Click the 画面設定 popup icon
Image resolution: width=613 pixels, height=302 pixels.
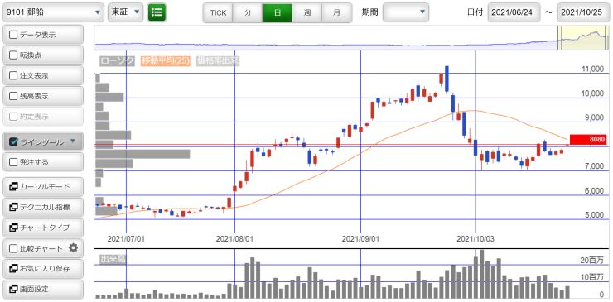tap(13, 289)
